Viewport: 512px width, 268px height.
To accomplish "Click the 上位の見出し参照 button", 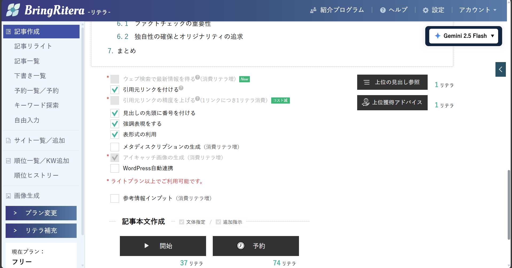I will click(392, 82).
